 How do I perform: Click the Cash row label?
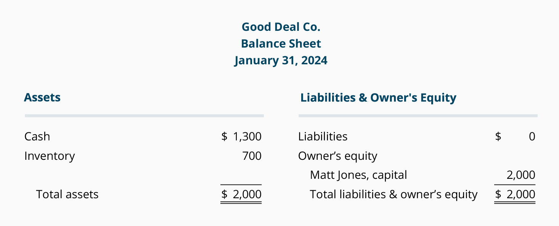[37, 137]
